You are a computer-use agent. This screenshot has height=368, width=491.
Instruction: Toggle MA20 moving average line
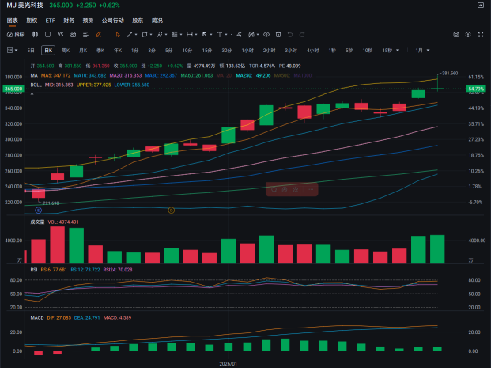tap(125, 75)
